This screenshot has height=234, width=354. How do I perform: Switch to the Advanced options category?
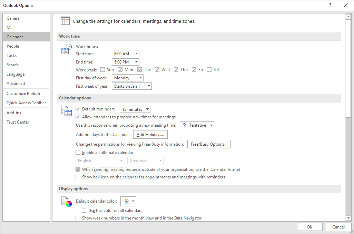click(26, 83)
